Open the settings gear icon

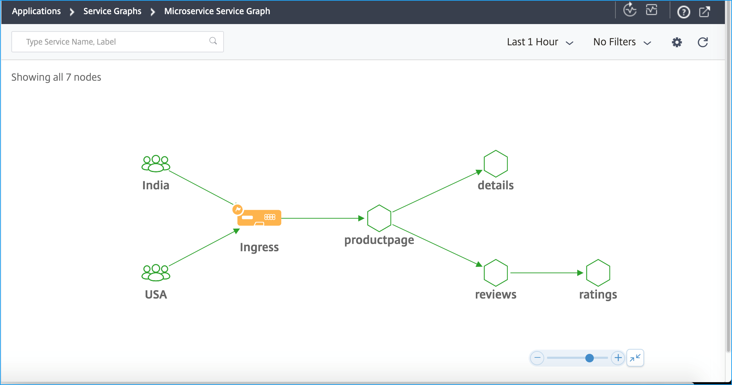coord(677,42)
